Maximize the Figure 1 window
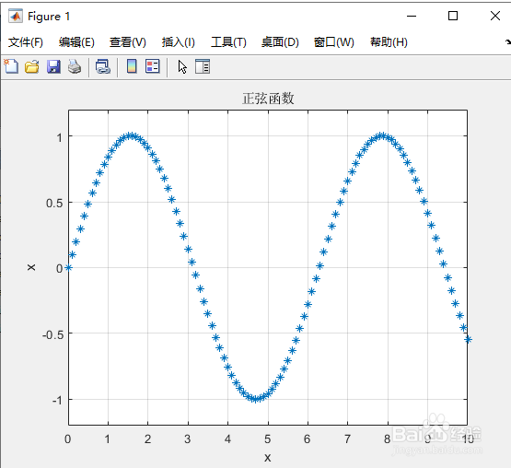 [x=453, y=16]
